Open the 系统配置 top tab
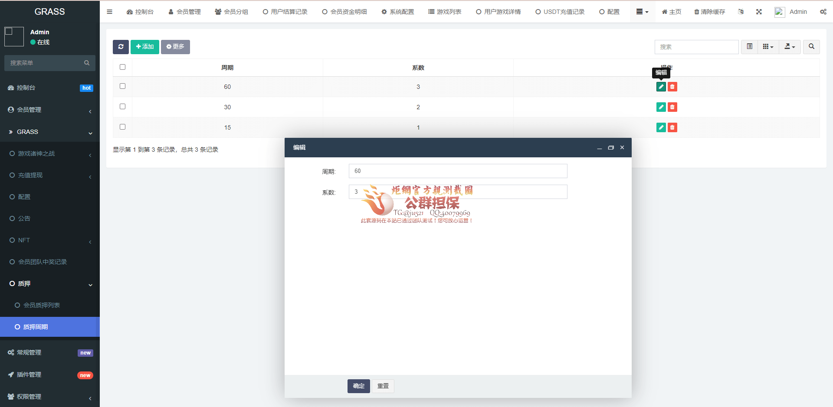833x407 pixels. 397,12
